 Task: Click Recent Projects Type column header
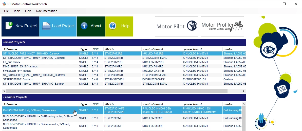pyautogui.click(x=84, y=49)
